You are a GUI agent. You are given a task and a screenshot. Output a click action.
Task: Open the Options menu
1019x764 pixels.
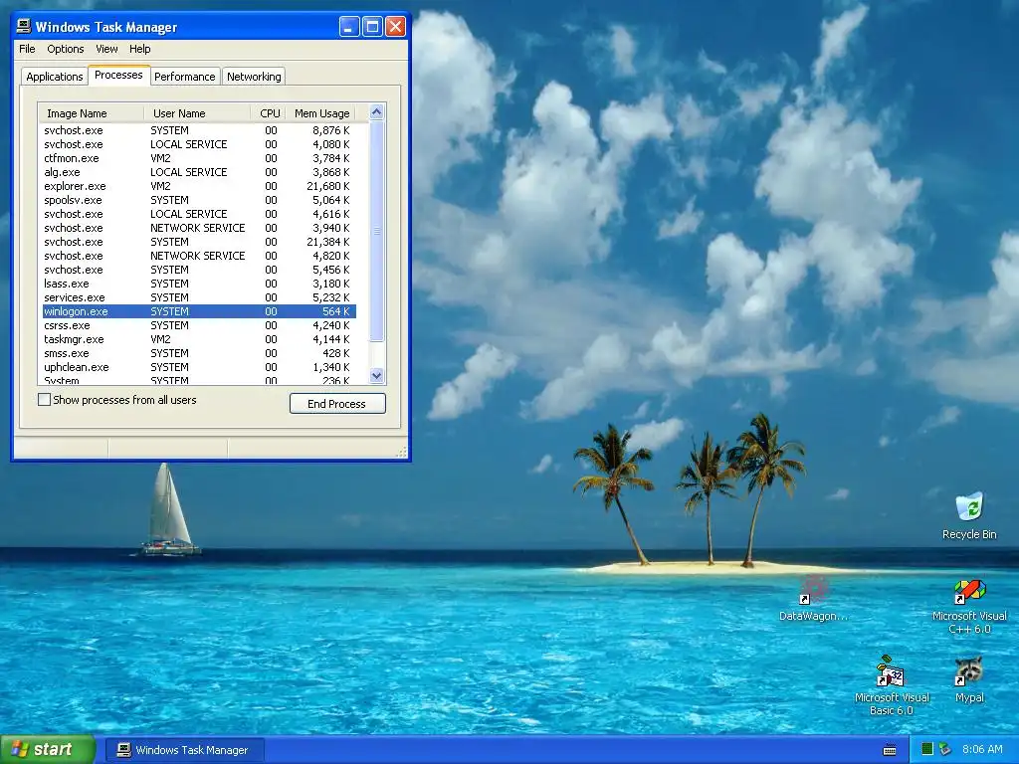(65, 49)
